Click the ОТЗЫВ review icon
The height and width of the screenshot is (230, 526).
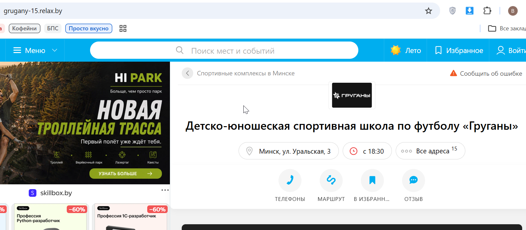pyautogui.click(x=414, y=180)
